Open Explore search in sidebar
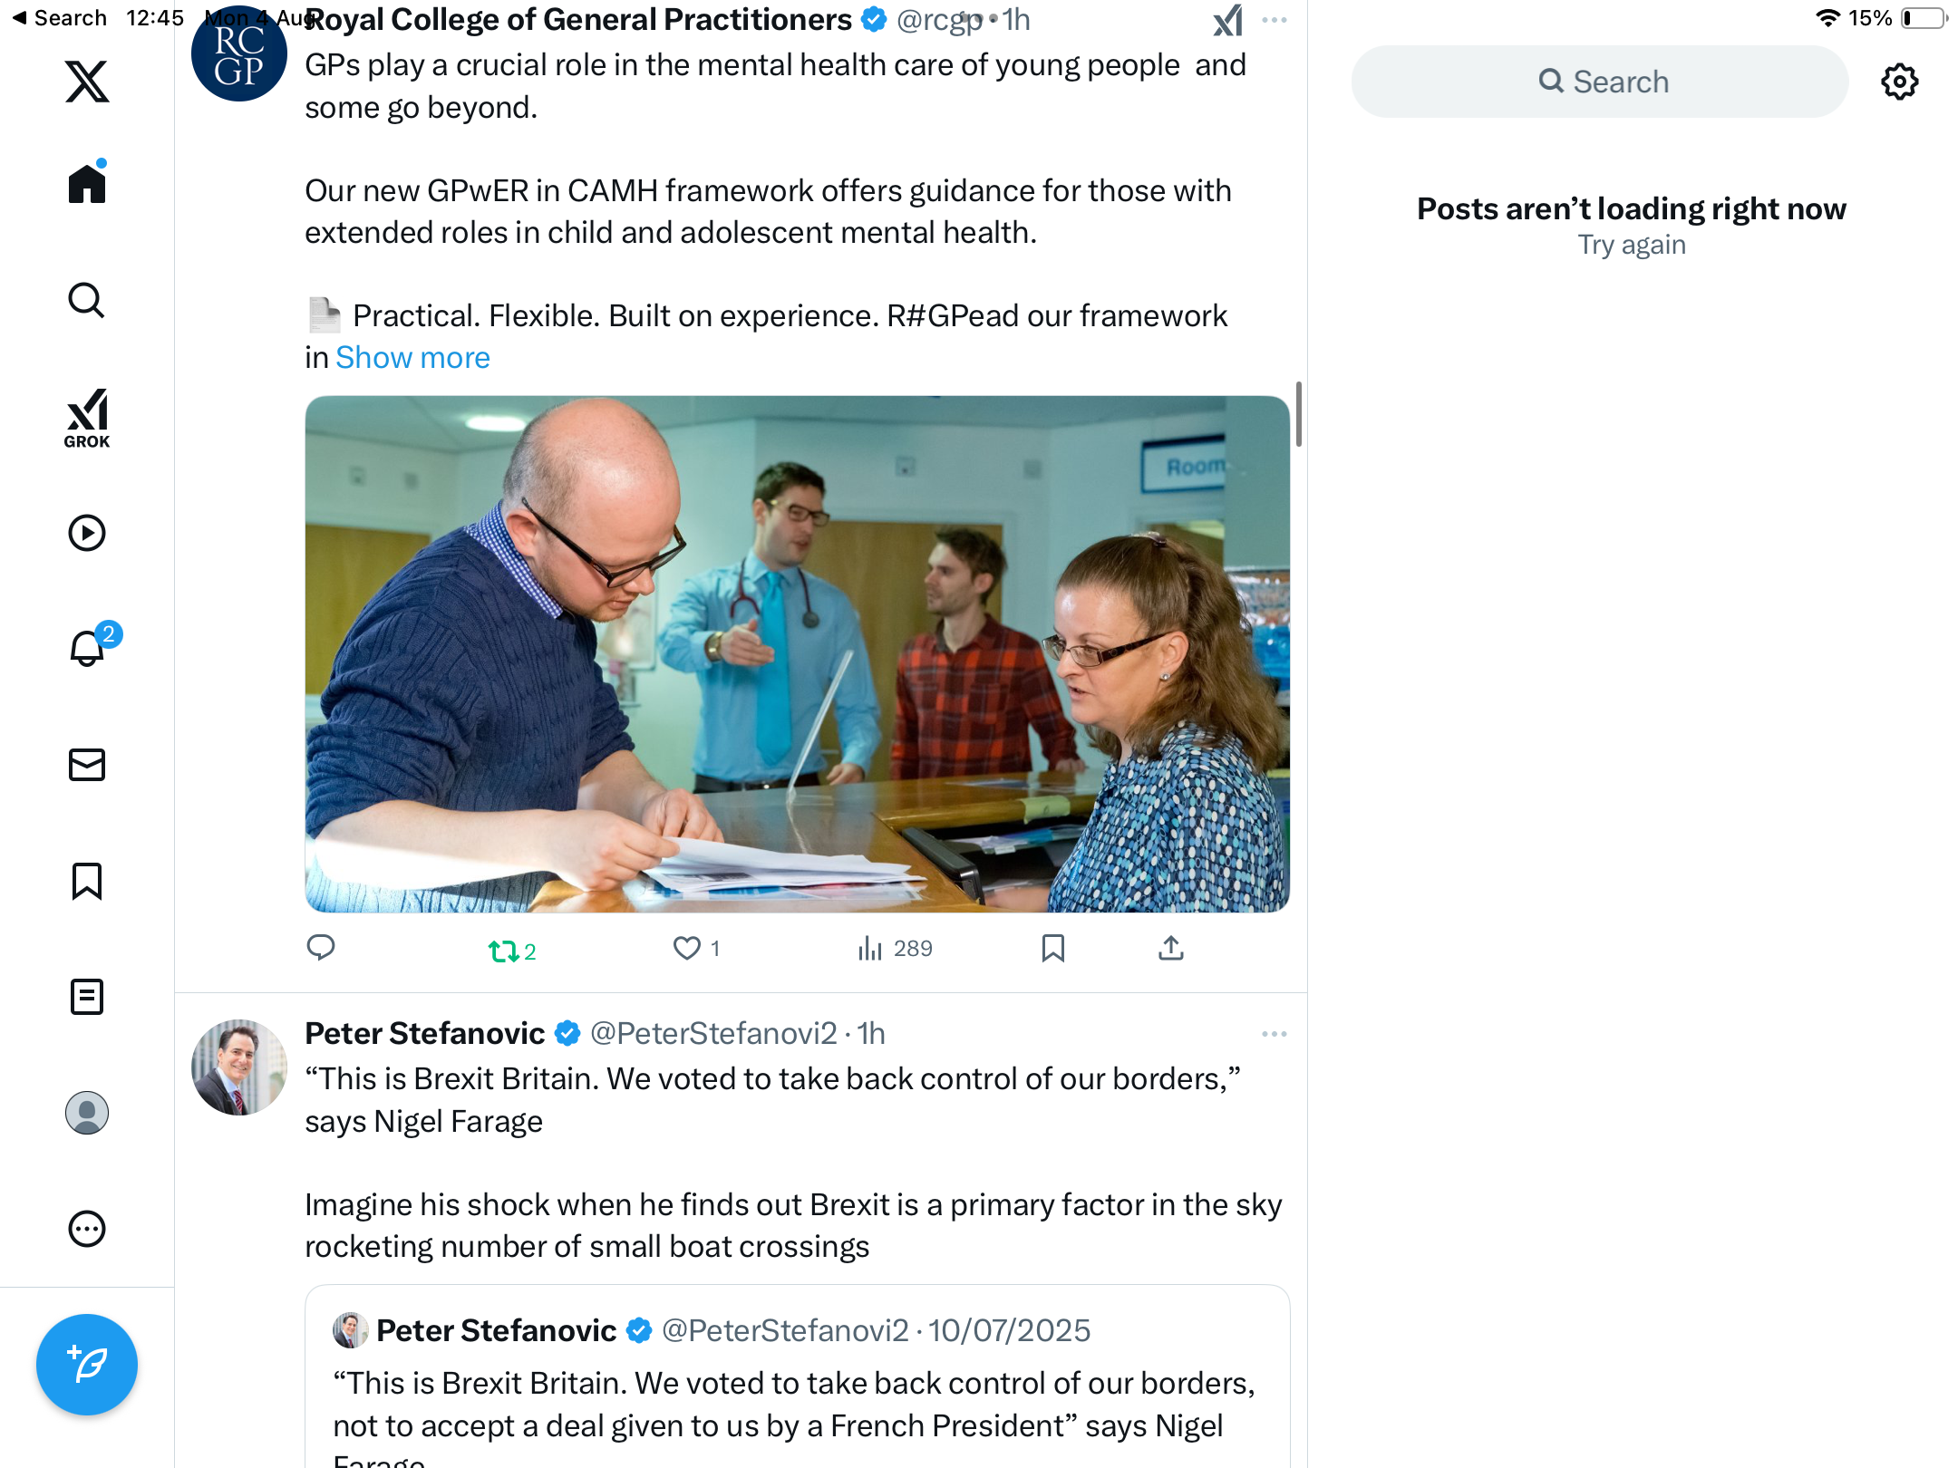1958x1468 pixels. click(87, 300)
